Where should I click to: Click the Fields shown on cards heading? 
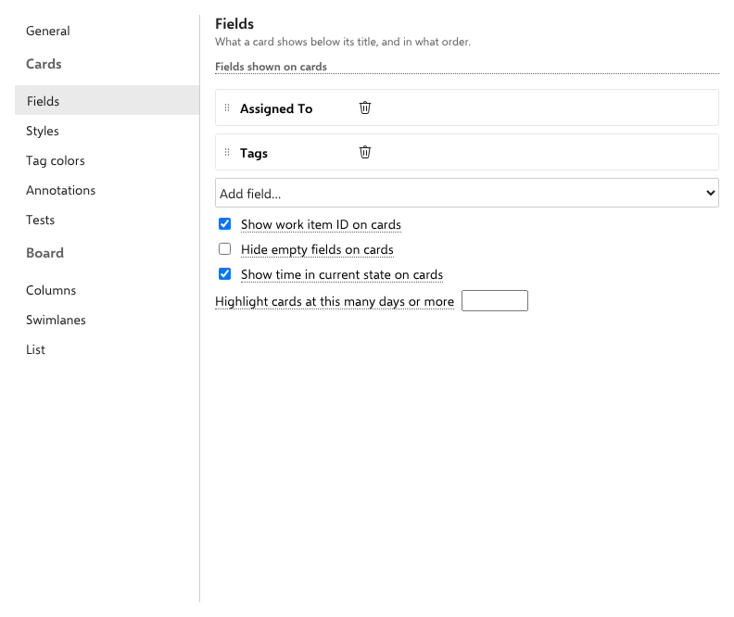[271, 67]
